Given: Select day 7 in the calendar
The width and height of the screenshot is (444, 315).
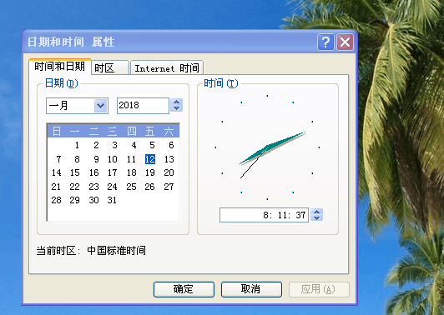Looking at the screenshot, I should tap(58, 159).
